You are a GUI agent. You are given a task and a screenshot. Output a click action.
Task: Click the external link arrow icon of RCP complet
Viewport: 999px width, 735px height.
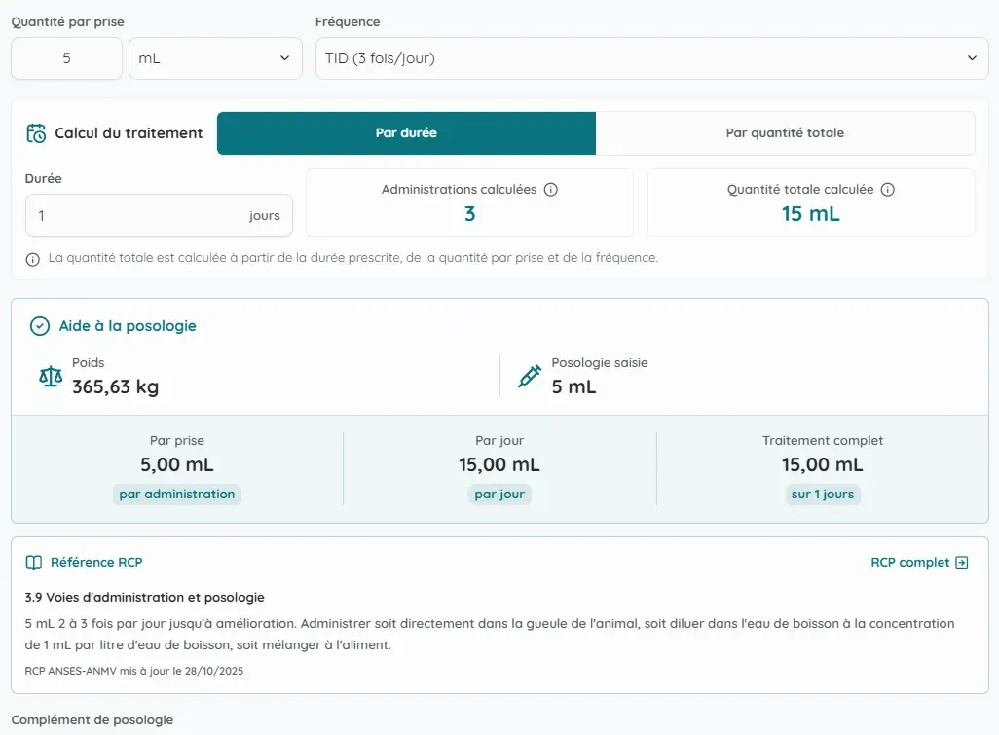(962, 563)
